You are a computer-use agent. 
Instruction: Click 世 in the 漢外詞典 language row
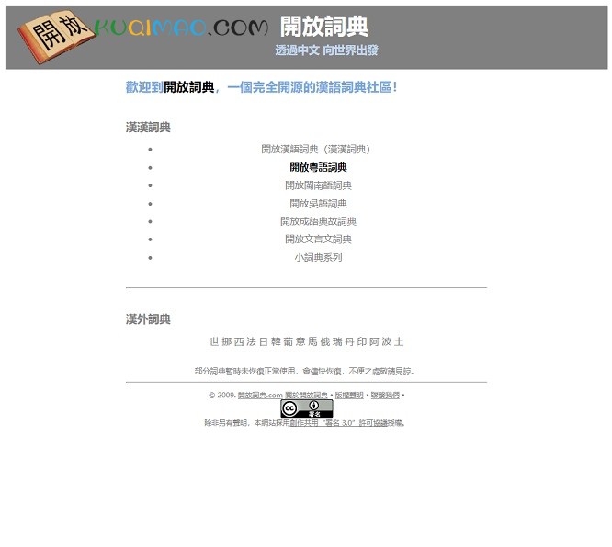coord(214,342)
